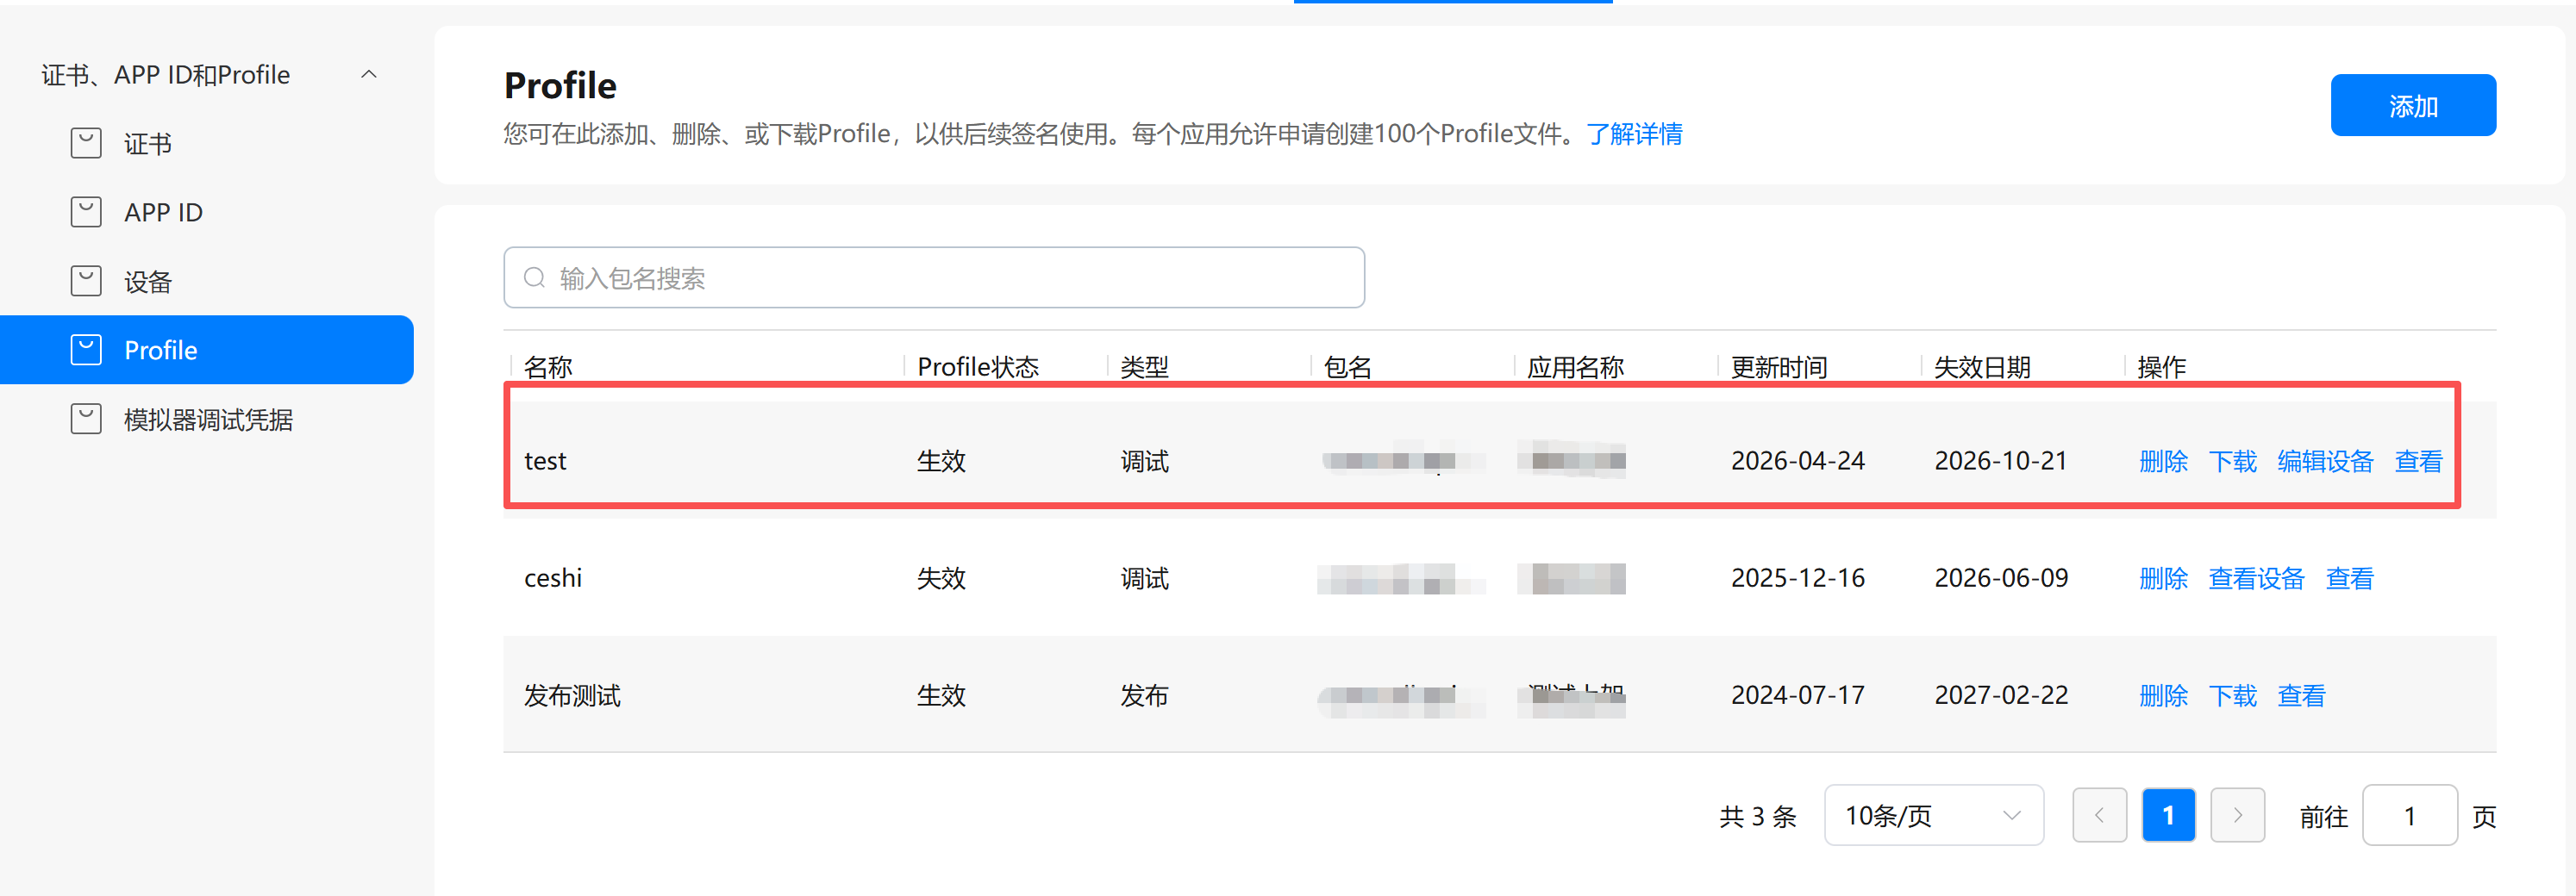Click the 添加 button
This screenshot has height=896, width=2576.
pyautogui.click(x=2412, y=105)
